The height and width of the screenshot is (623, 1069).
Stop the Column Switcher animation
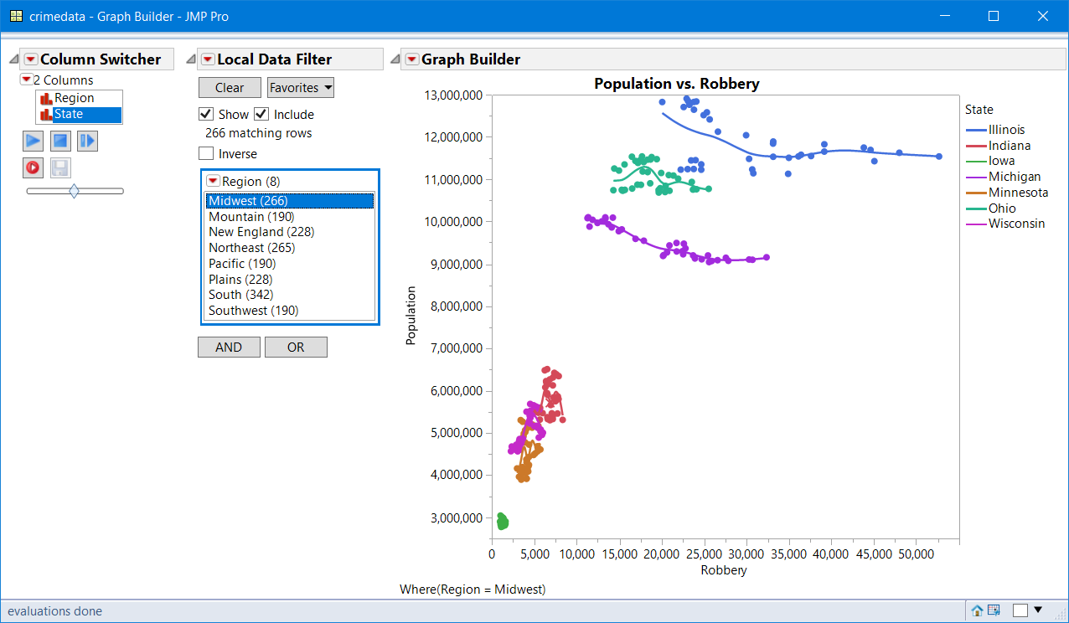coord(60,141)
